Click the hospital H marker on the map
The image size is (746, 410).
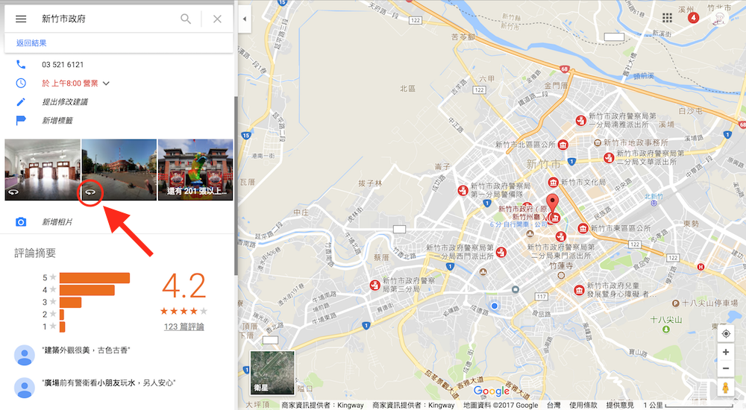700,267
